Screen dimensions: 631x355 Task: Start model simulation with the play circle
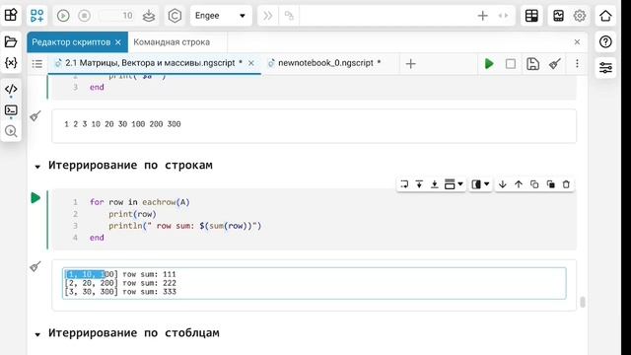(x=63, y=16)
